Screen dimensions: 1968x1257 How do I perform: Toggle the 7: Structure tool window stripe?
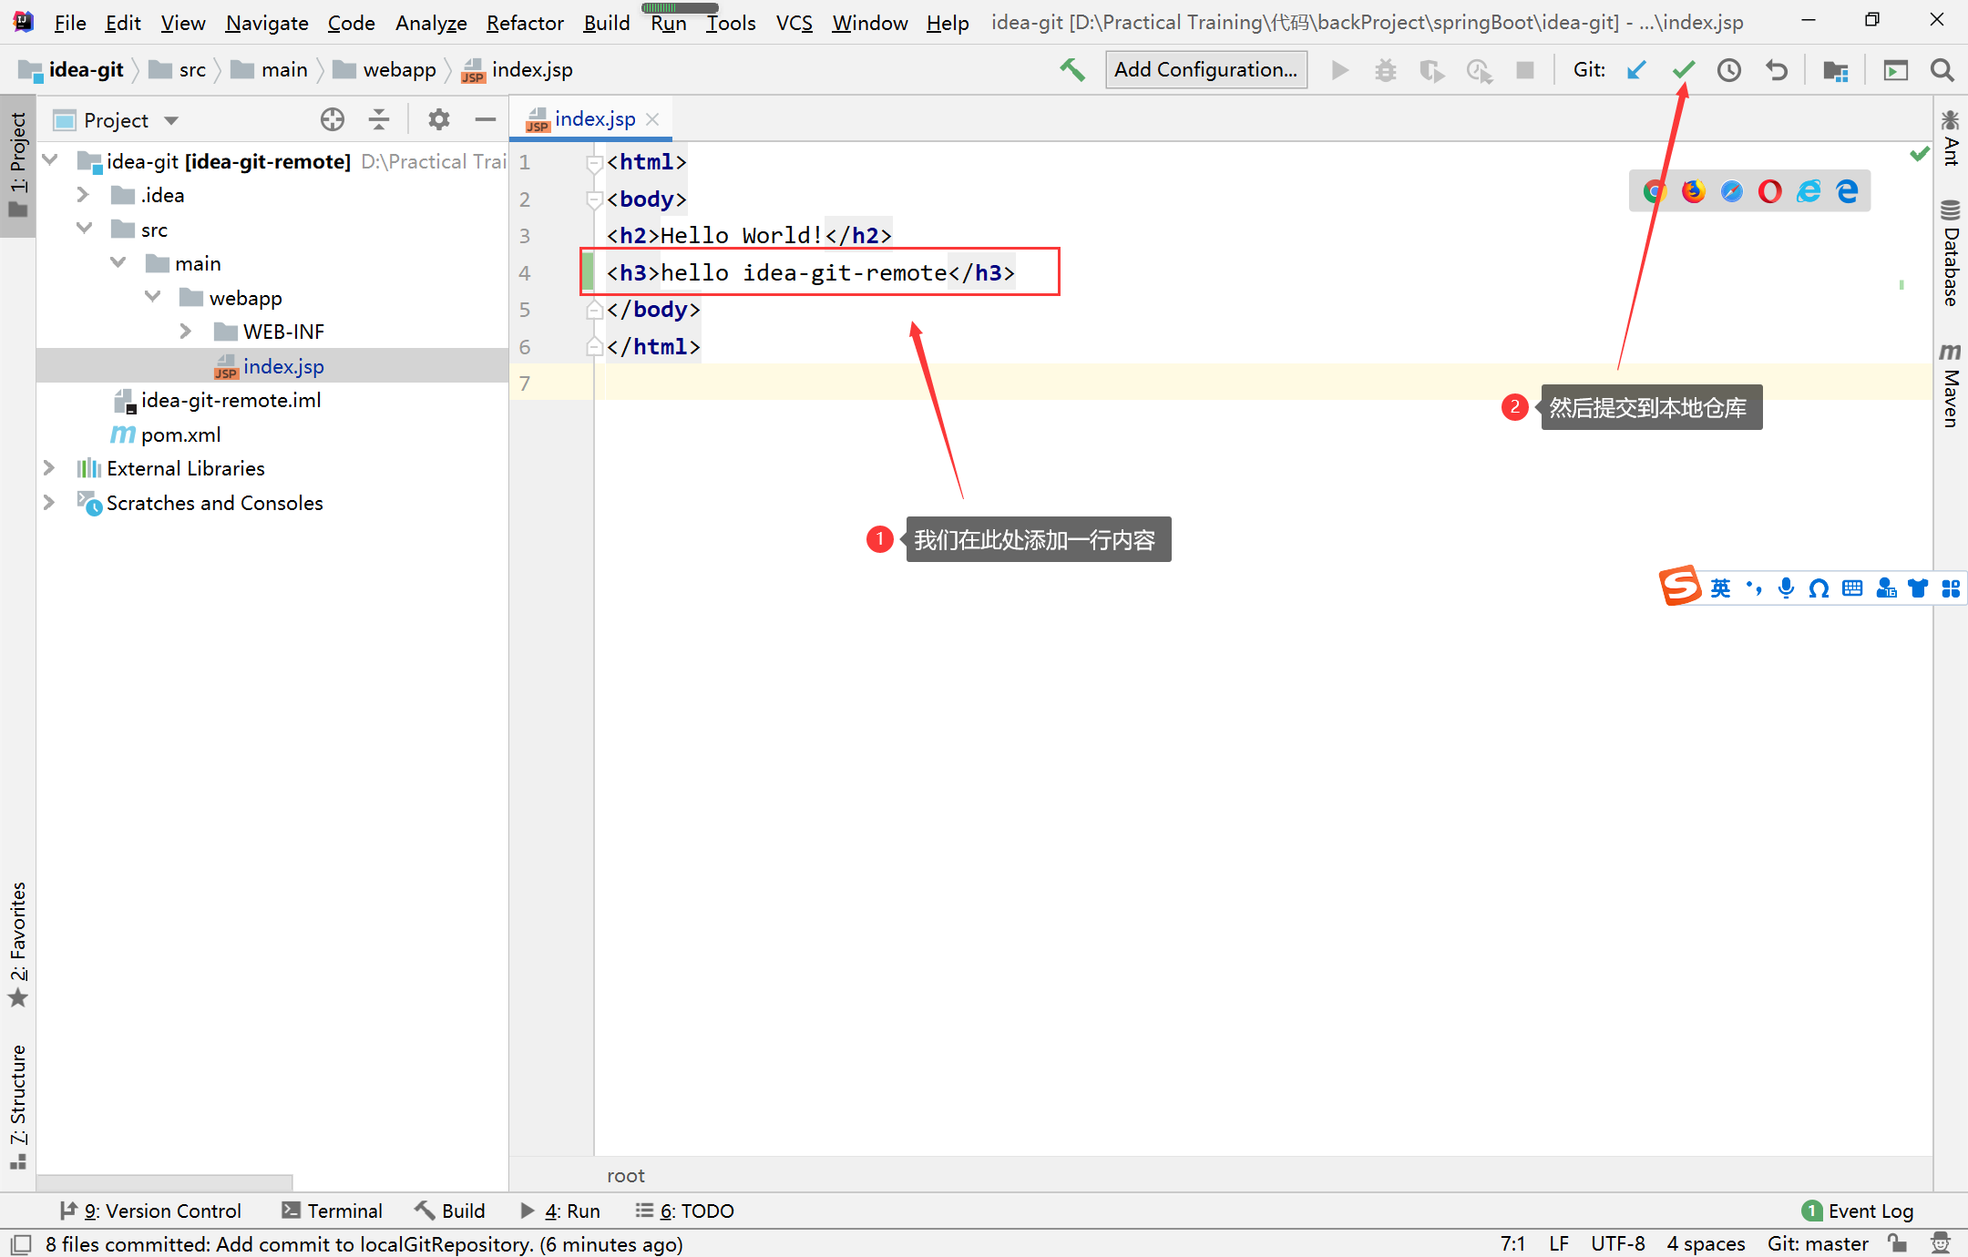[x=18, y=1106]
